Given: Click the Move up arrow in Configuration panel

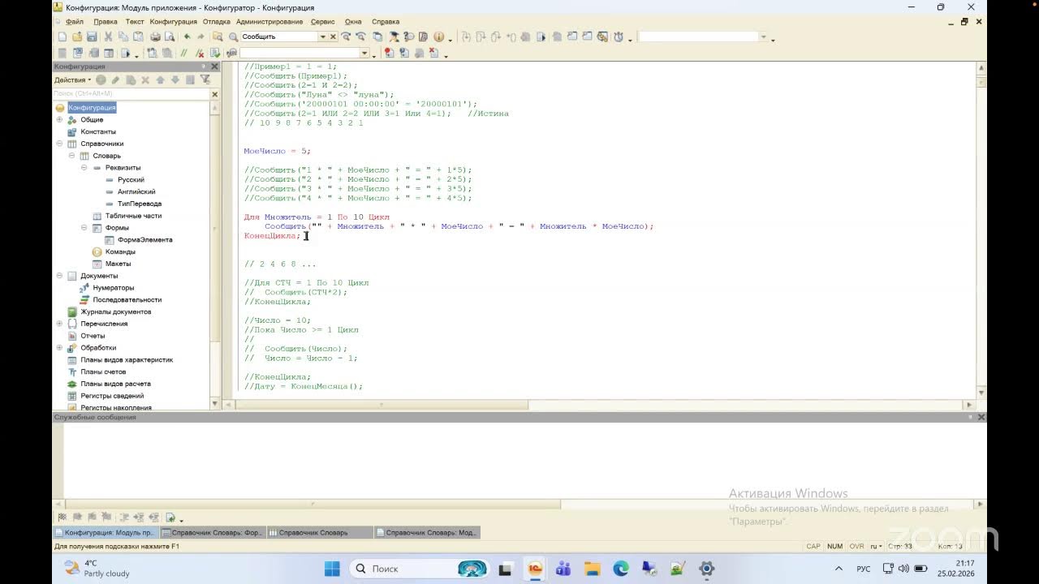Looking at the screenshot, I should tap(160, 79).
